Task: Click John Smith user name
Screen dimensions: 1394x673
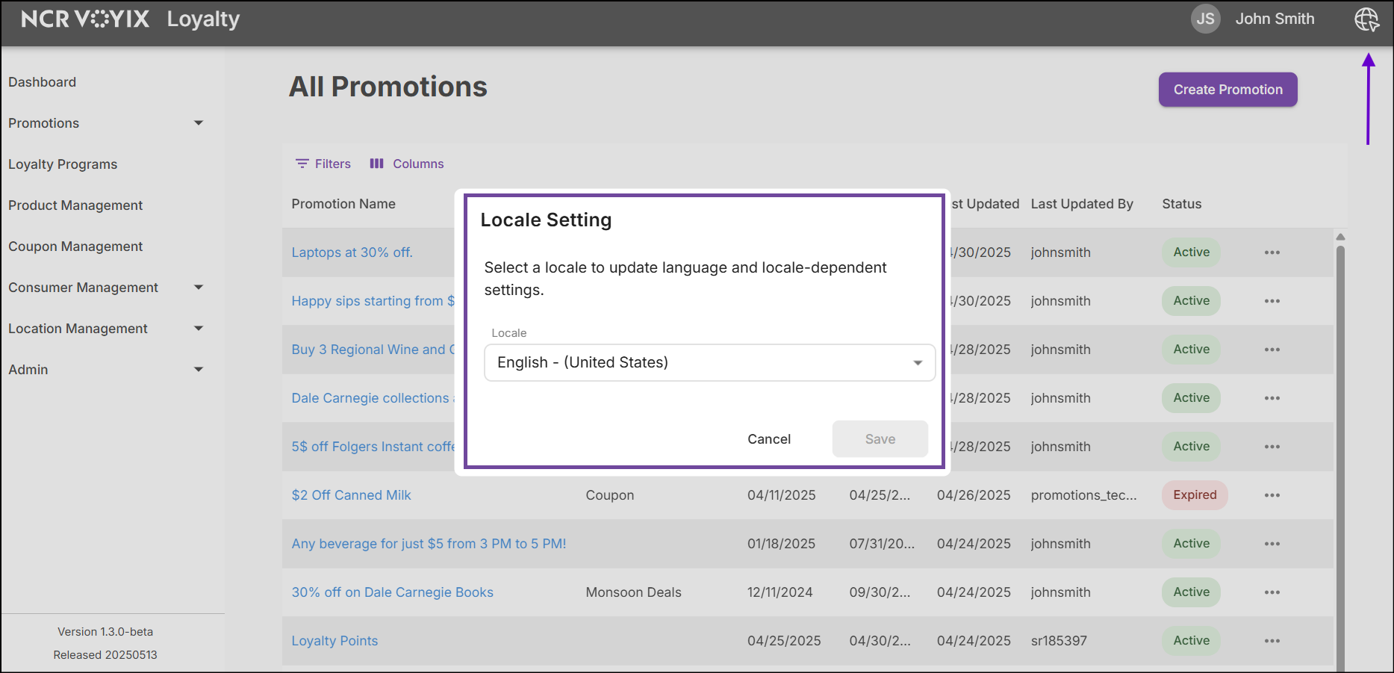Action: click(1275, 19)
